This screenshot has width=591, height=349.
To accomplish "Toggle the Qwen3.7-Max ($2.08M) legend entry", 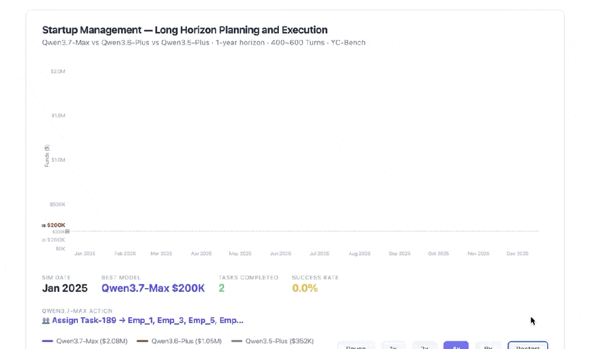I will click(85, 341).
